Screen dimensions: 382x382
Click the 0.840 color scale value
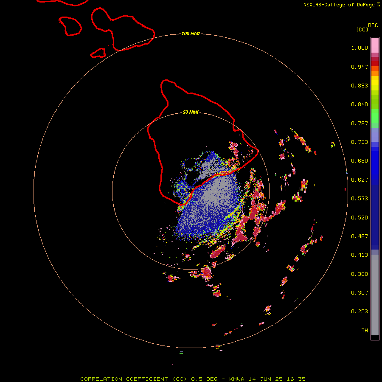click(x=360, y=104)
